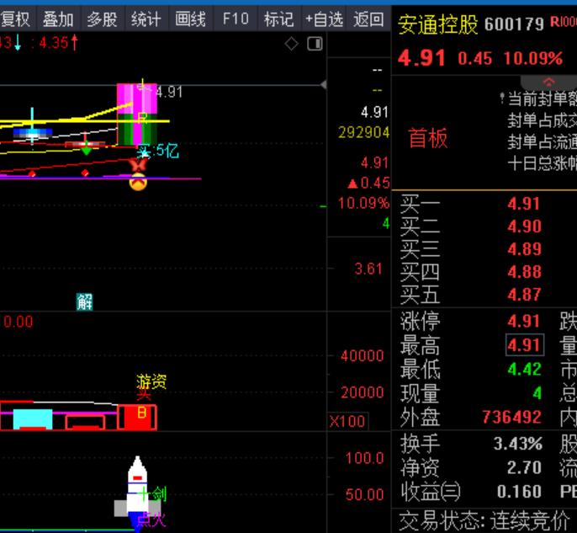
Task: Click the 点火 label in indicator pane
Action: (151, 520)
